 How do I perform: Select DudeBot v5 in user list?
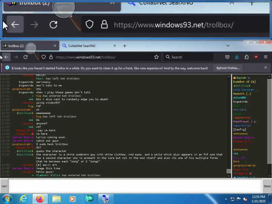click(244, 82)
